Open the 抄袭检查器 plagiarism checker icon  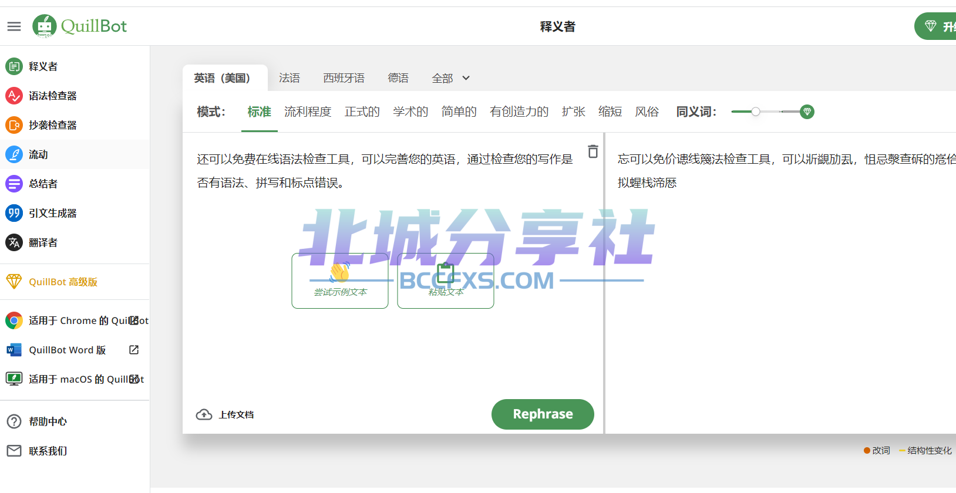(x=14, y=125)
